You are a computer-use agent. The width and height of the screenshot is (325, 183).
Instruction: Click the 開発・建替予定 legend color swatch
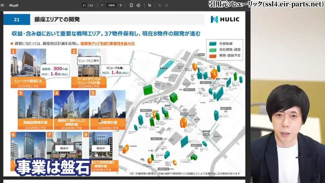click(213, 56)
